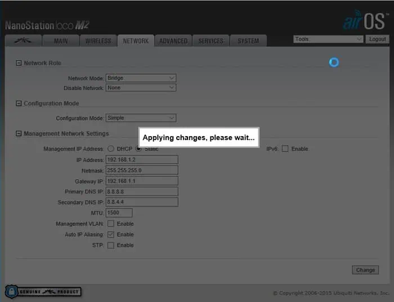Click the Gateway IP input field
This screenshot has width=394, height=302.
point(142,181)
